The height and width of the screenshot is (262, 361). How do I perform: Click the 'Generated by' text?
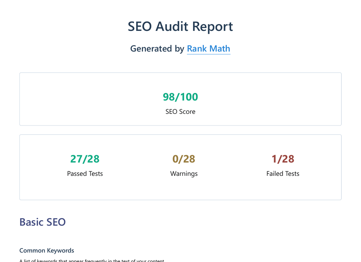(x=157, y=49)
